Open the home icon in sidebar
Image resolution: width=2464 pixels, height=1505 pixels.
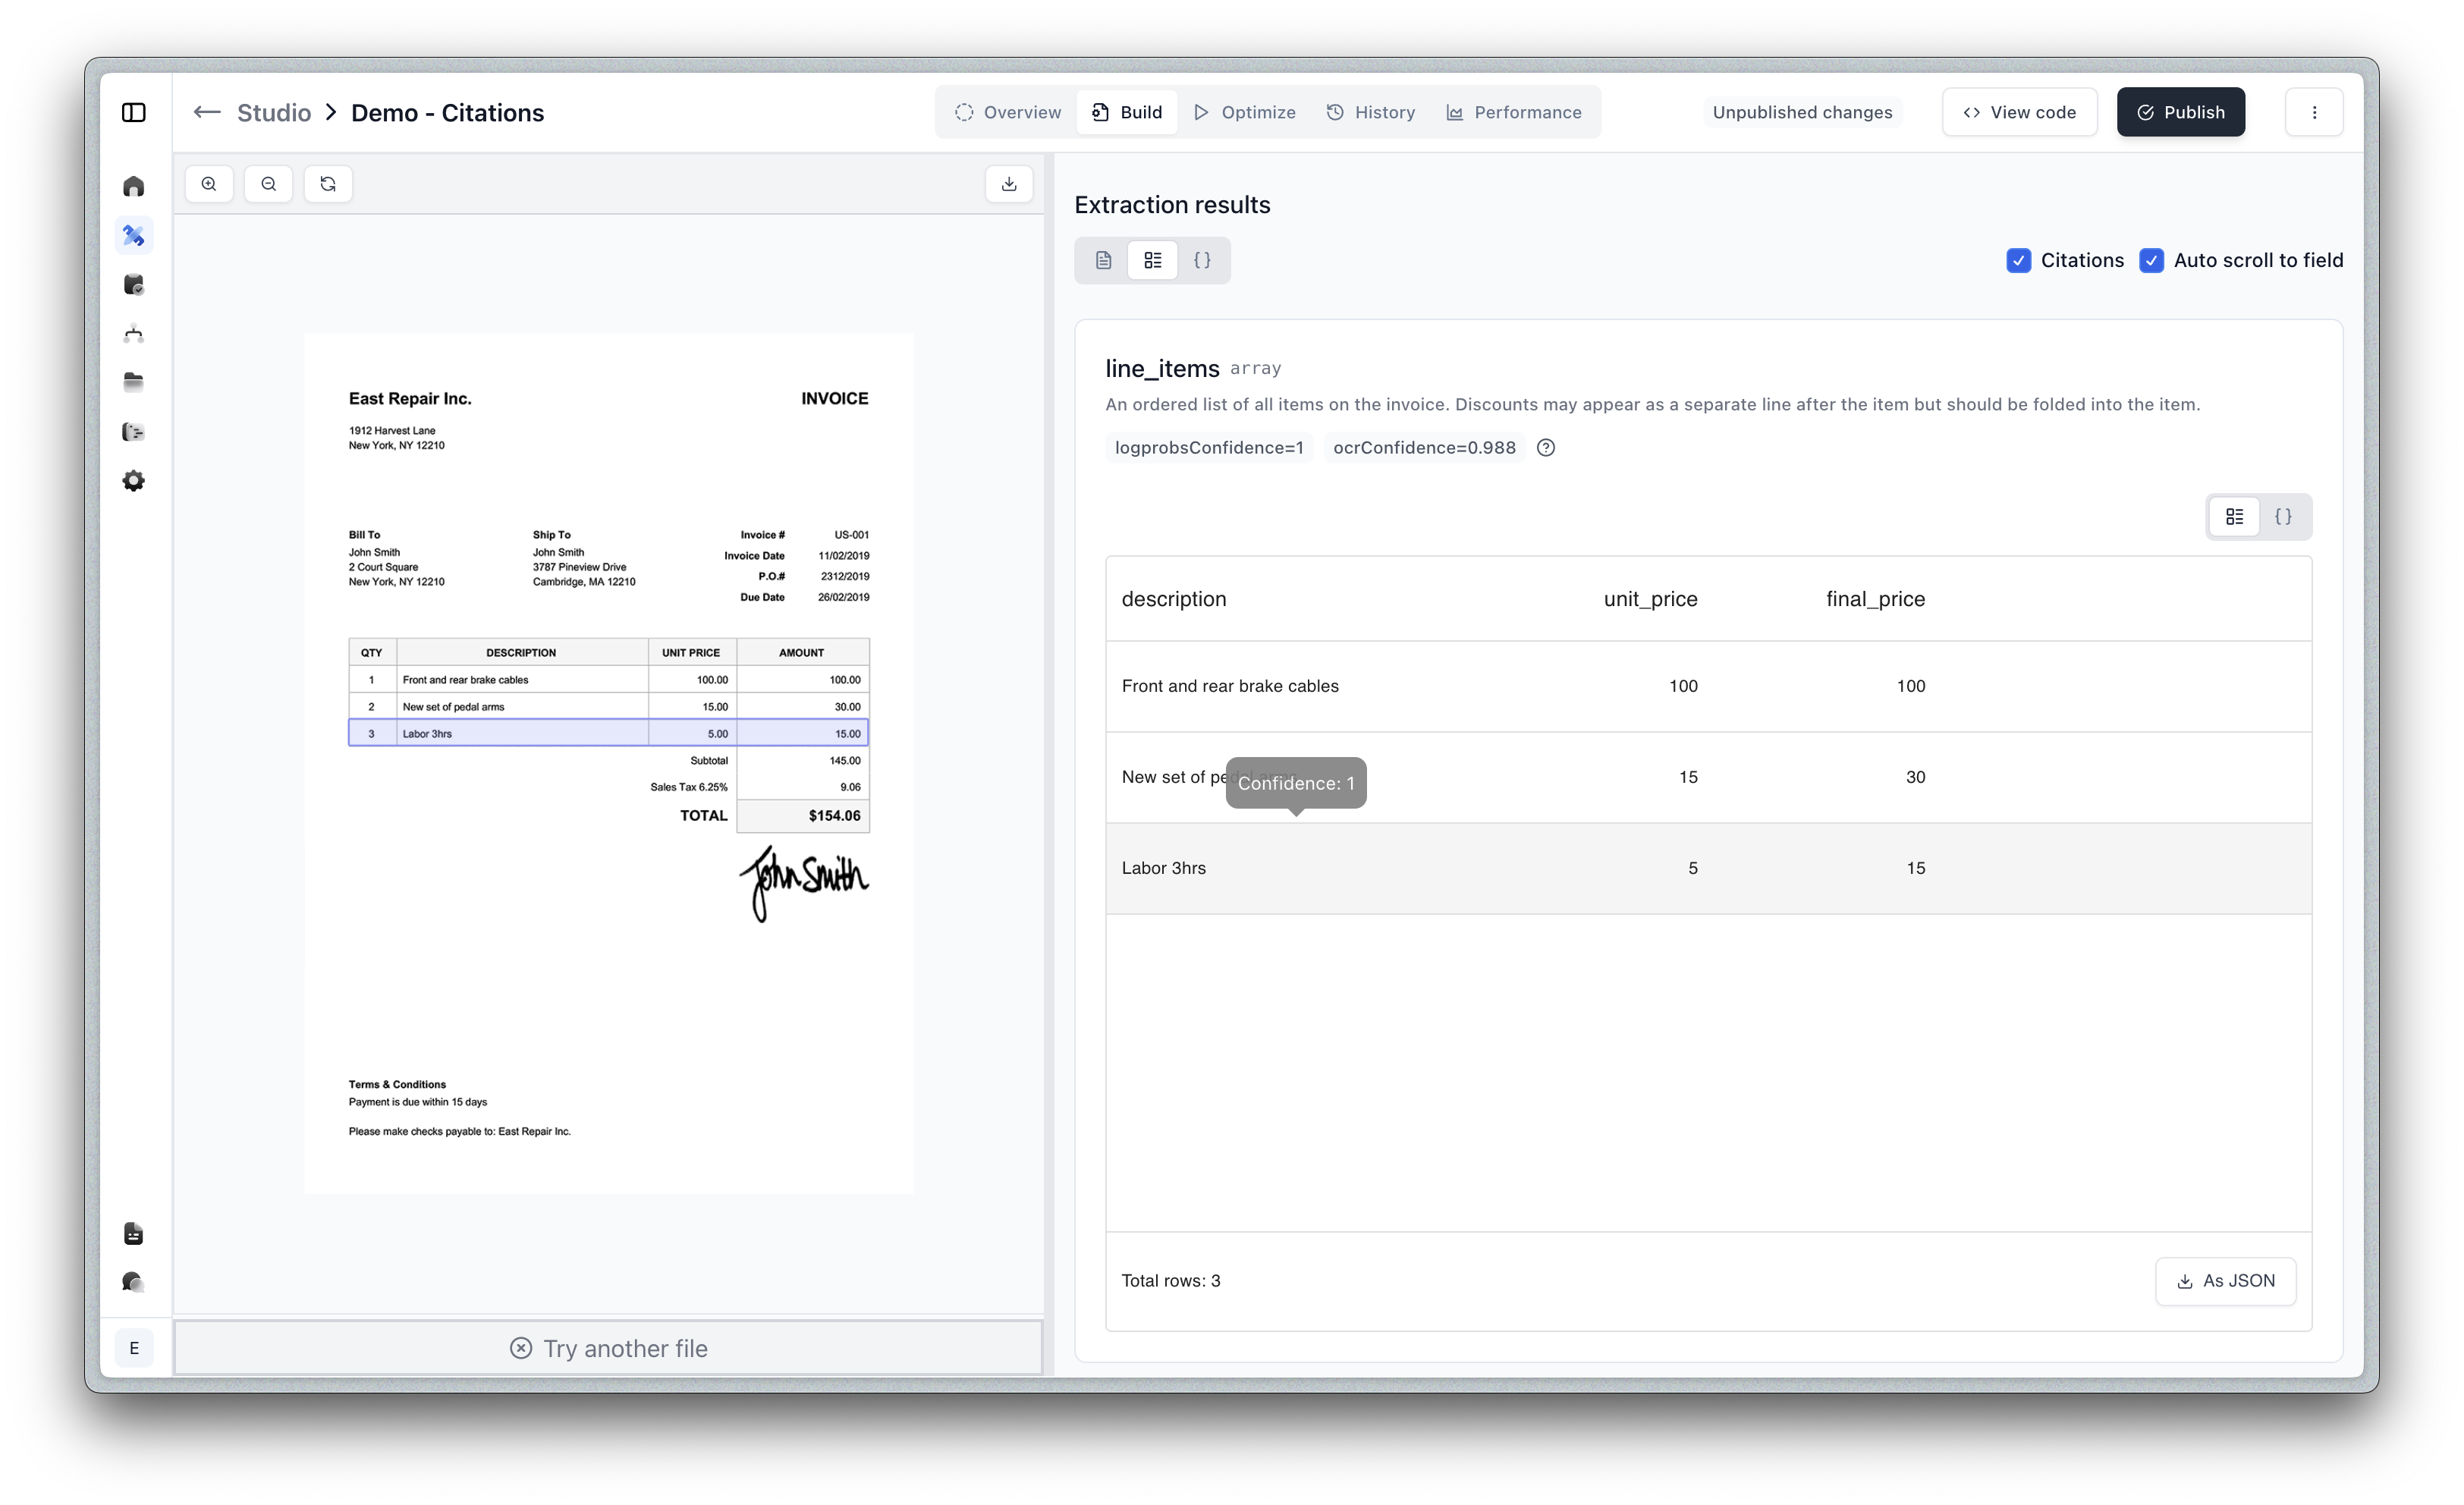point(134,187)
